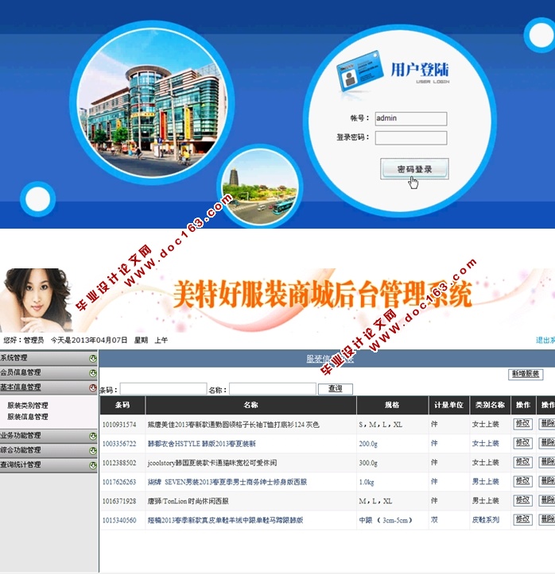The height and width of the screenshot is (574, 555).
Task: Click the 计量单位 column header
Action: point(449,405)
